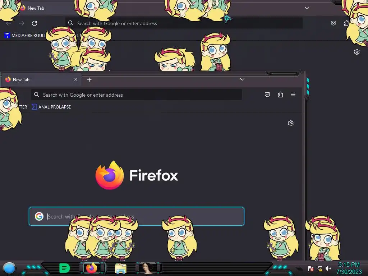
Task: Open tab list chevron in back window
Action: coord(307,8)
